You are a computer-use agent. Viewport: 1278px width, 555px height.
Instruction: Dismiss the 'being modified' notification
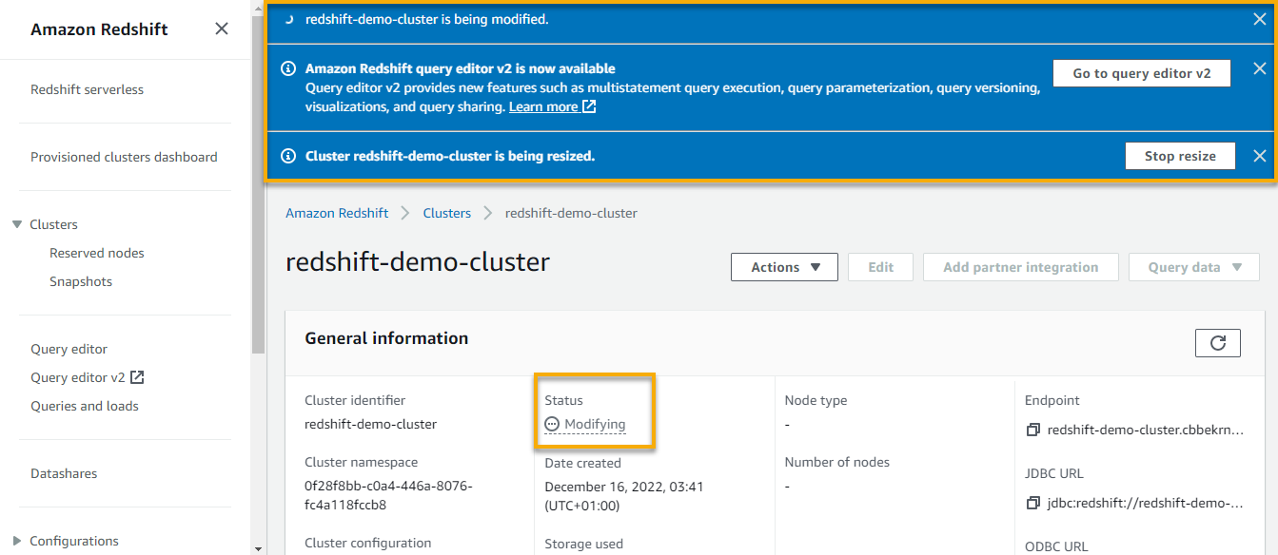1259,19
